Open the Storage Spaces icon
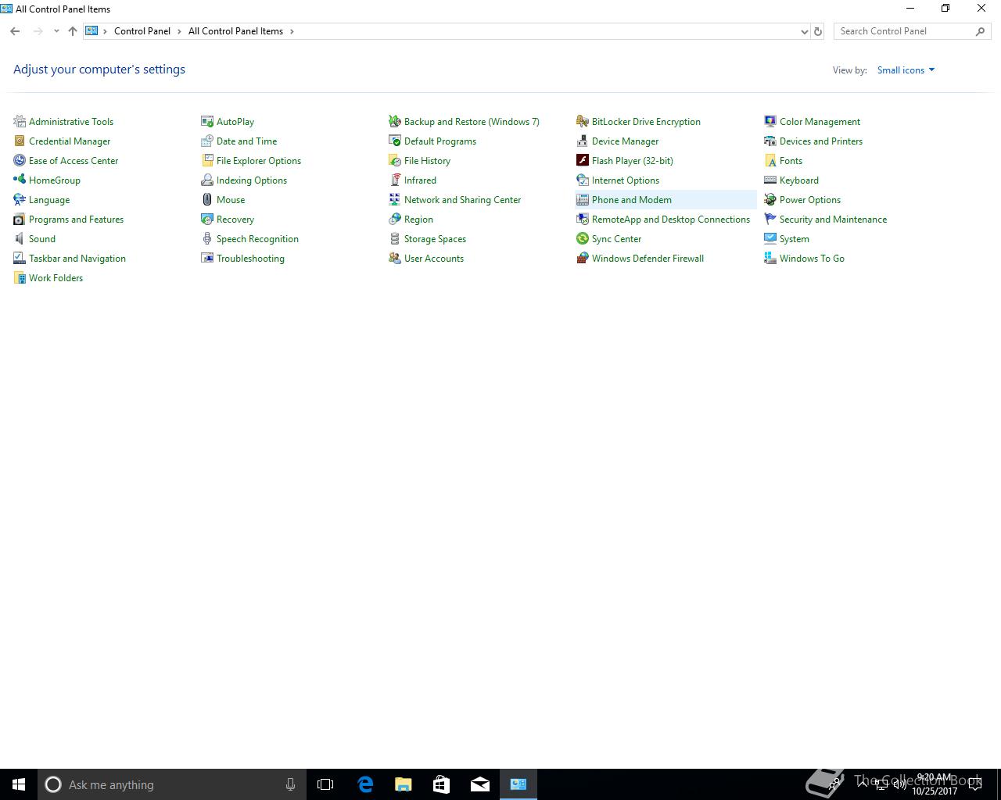Image resolution: width=1001 pixels, height=800 pixels. 395,238
